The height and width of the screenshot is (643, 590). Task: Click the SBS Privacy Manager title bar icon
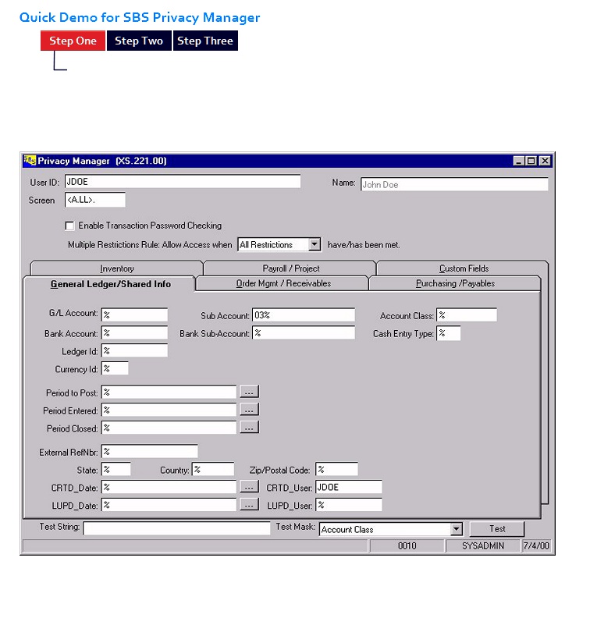(x=30, y=160)
